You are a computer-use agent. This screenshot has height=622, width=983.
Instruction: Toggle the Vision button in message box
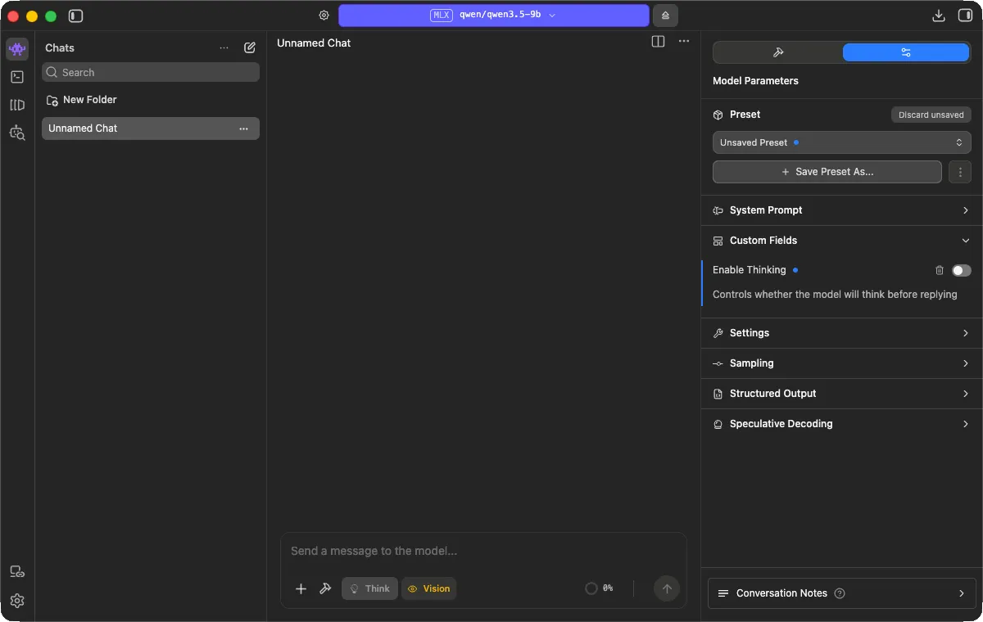(x=428, y=588)
